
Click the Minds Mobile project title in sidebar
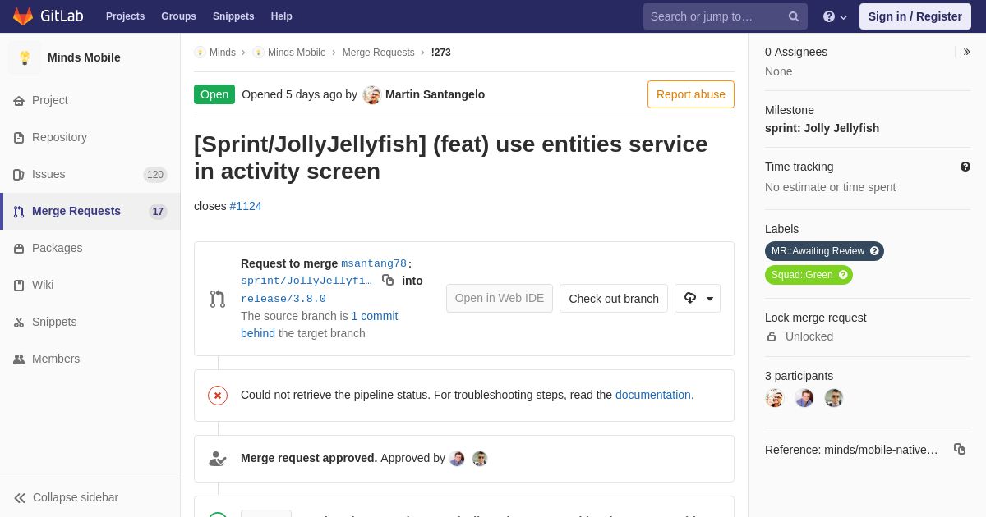click(x=84, y=57)
